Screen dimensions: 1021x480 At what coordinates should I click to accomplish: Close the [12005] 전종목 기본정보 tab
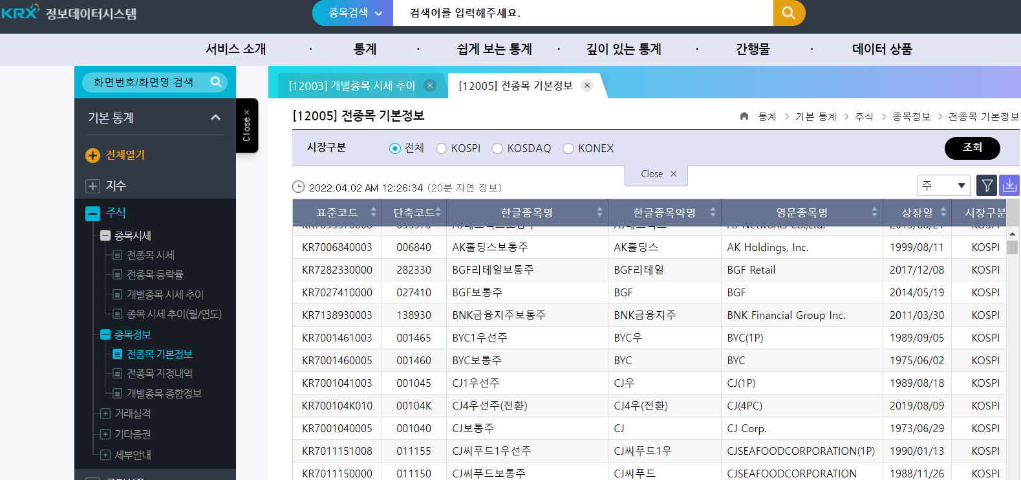click(587, 85)
